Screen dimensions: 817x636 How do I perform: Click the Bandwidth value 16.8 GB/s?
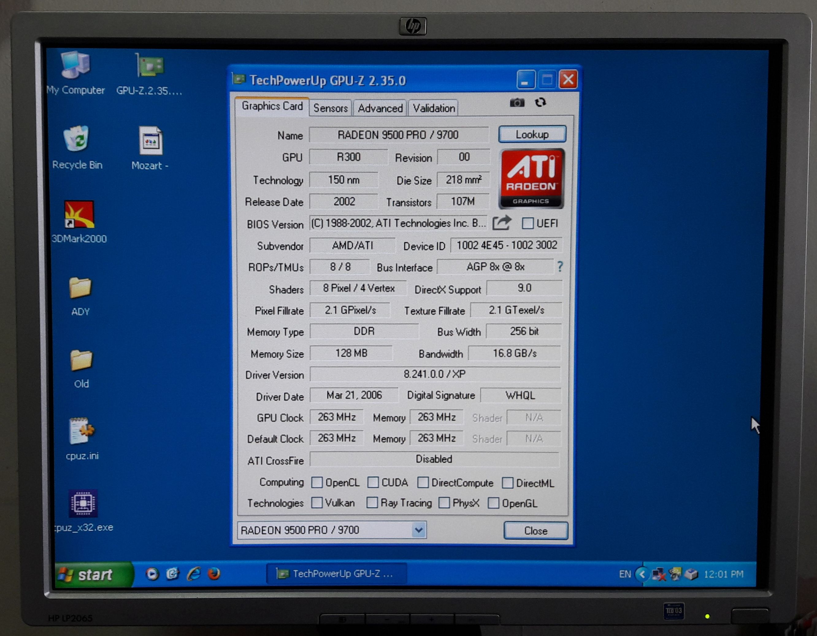[x=514, y=353]
